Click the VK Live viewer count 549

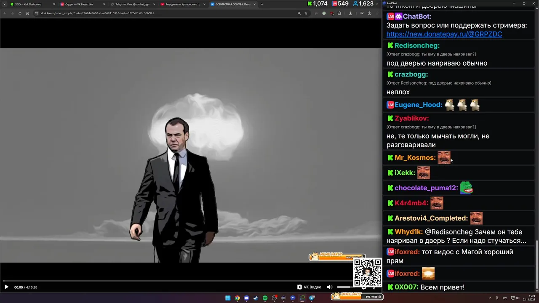coord(340,4)
